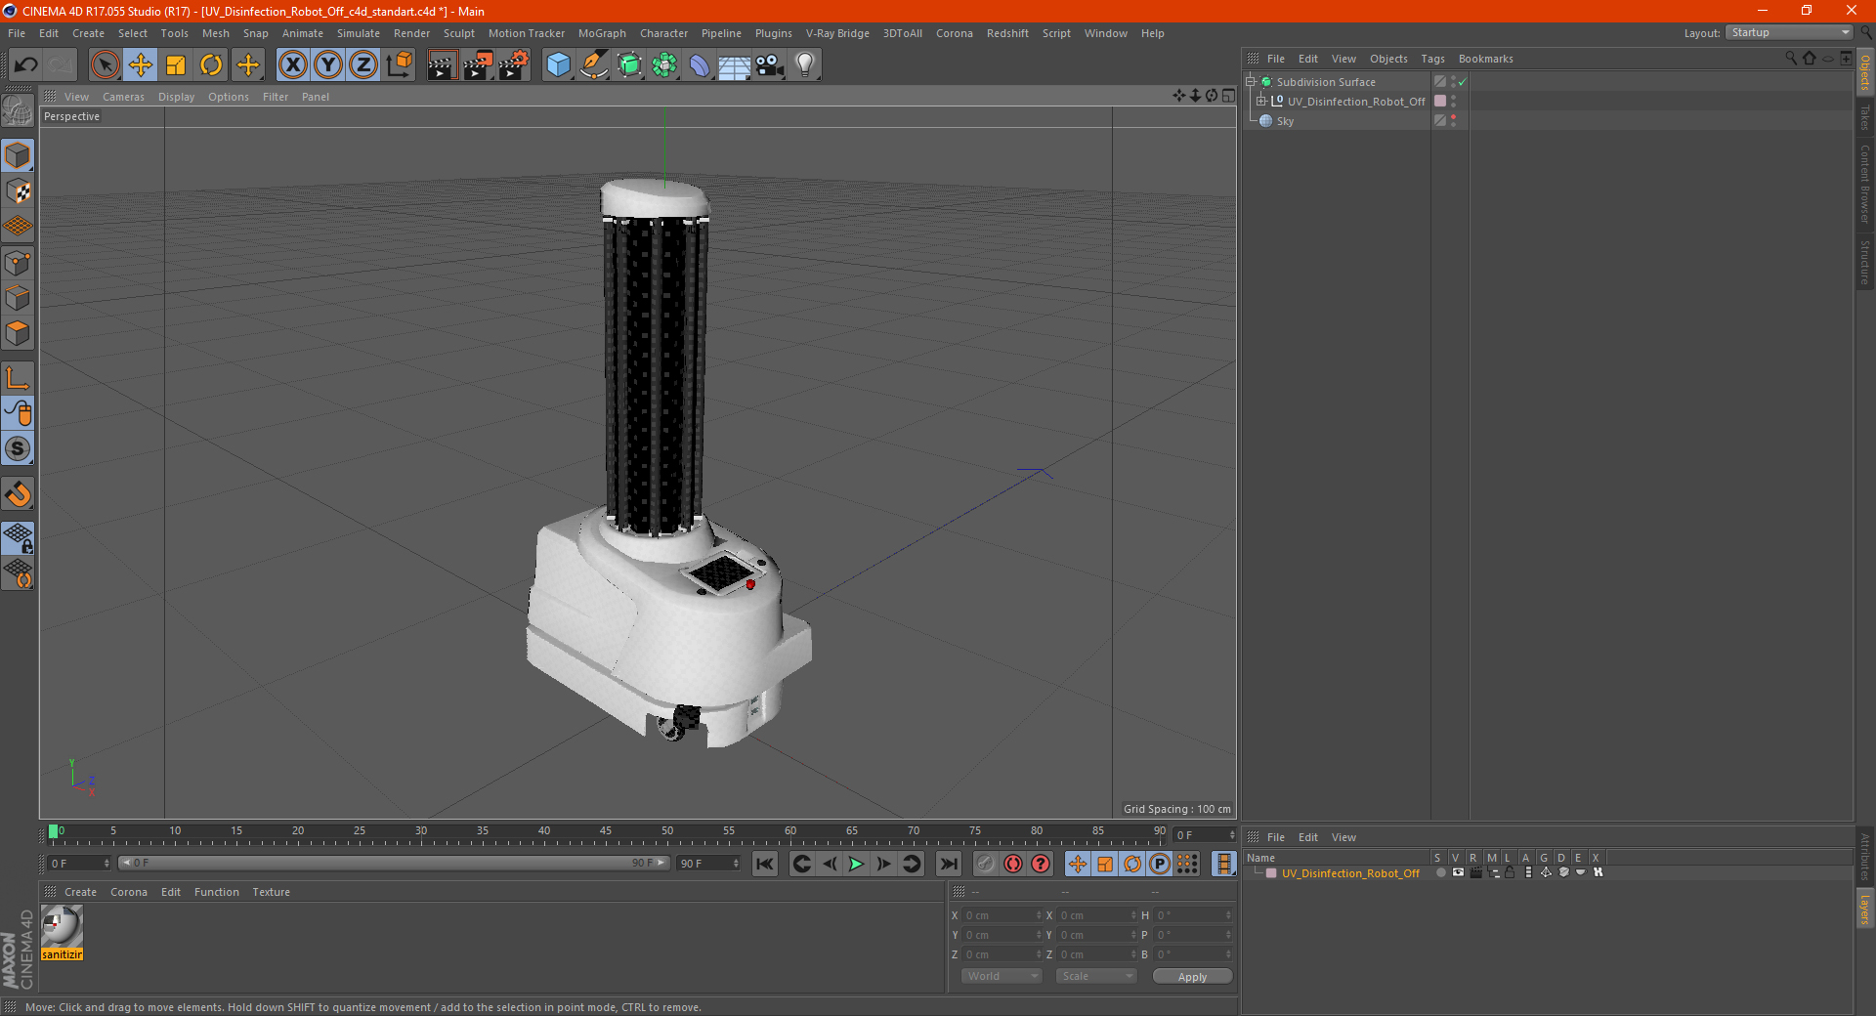Viewport: 1876px width, 1016px height.
Task: Step the X position value arrows
Action: [x=1039, y=915]
